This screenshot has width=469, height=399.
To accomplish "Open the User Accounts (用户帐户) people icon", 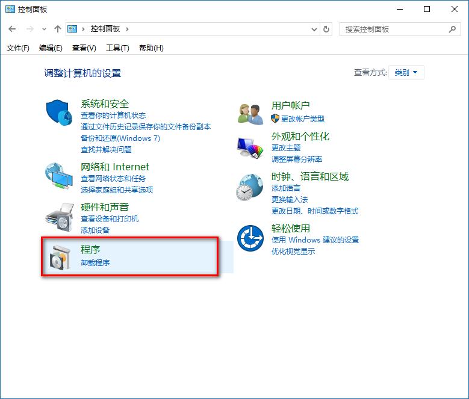I will [x=250, y=114].
